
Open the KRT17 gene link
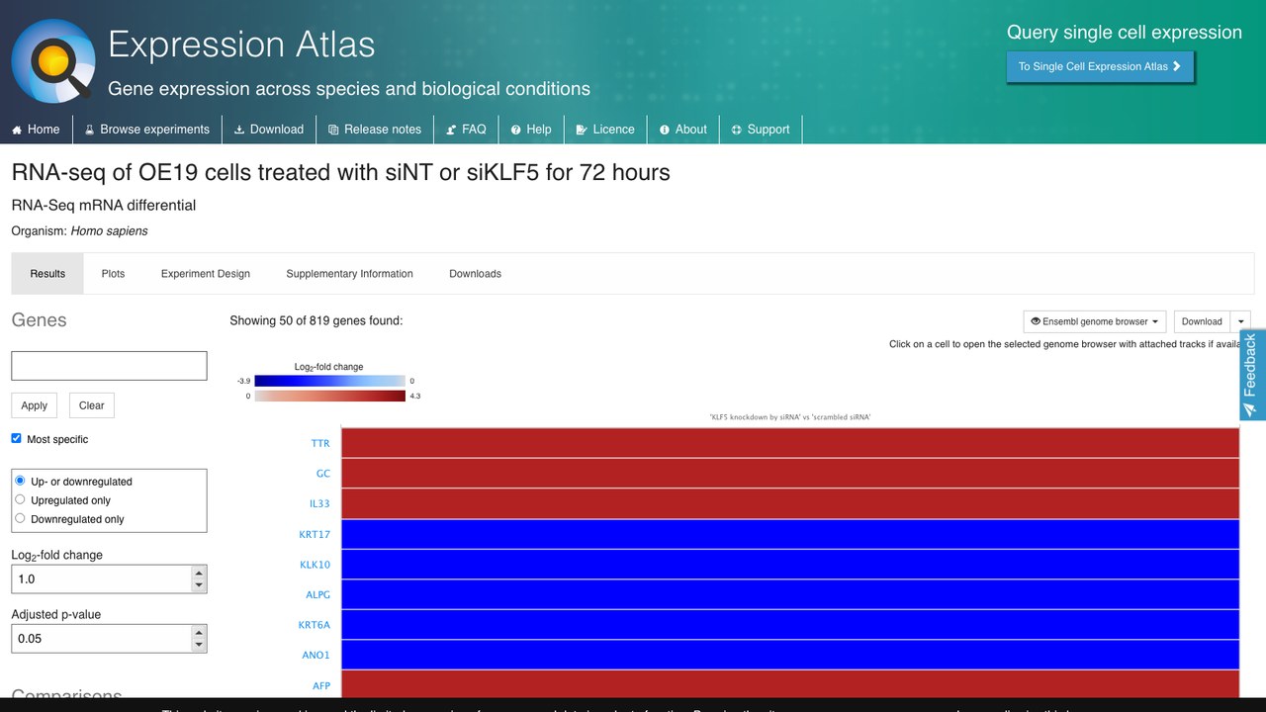tap(315, 535)
